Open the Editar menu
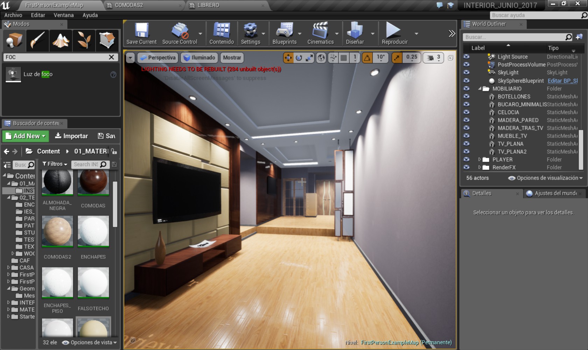This screenshot has height=350, width=588. pyautogui.click(x=38, y=15)
